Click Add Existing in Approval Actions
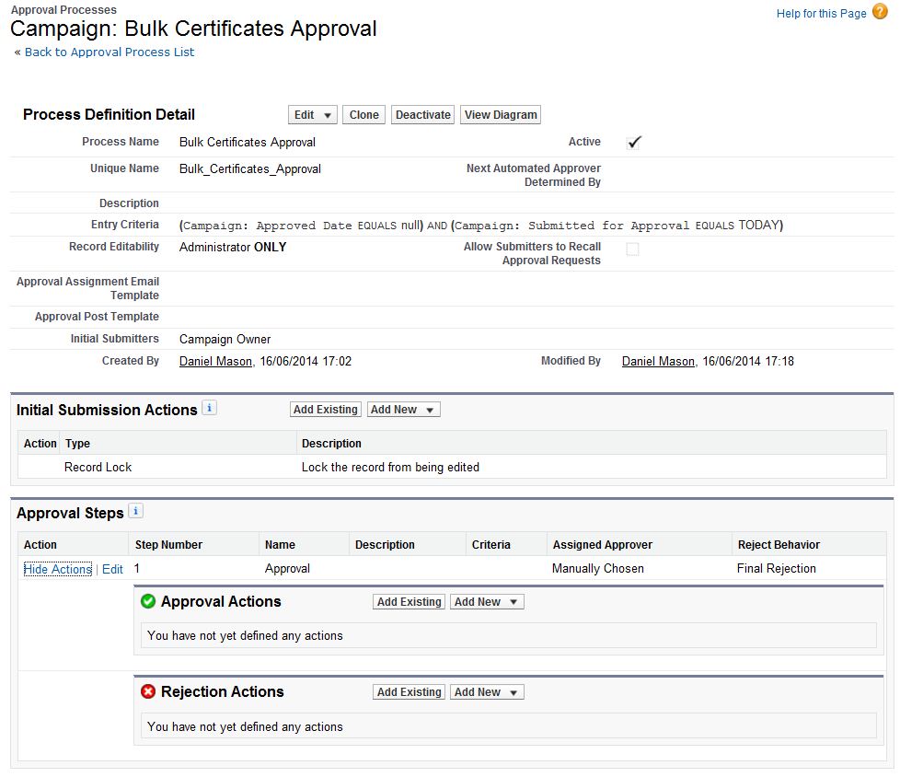This screenshot has width=900, height=777. tap(410, 602)
